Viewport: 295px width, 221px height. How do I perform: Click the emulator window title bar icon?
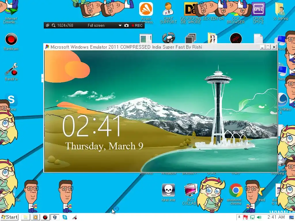pos(47,47)
